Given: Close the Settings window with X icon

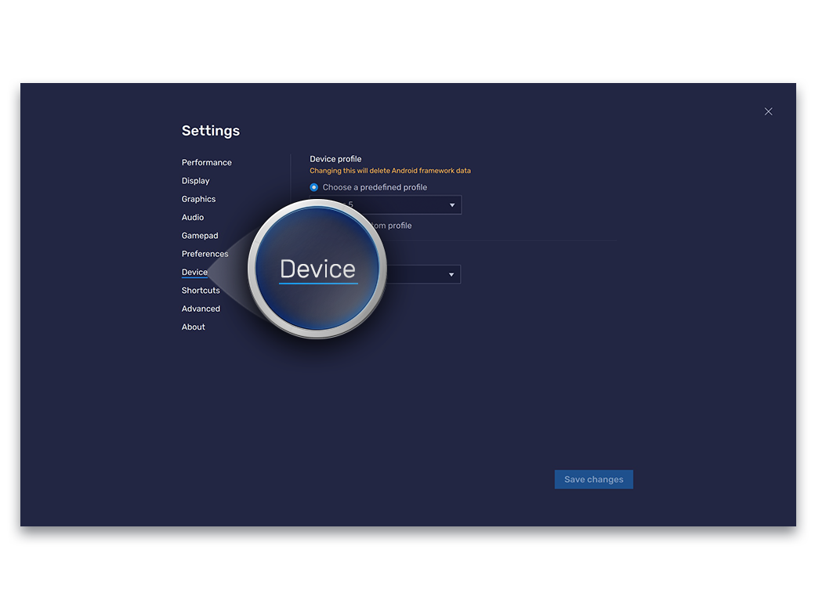Looking at the screenshot, I should [x=768, y=111].
